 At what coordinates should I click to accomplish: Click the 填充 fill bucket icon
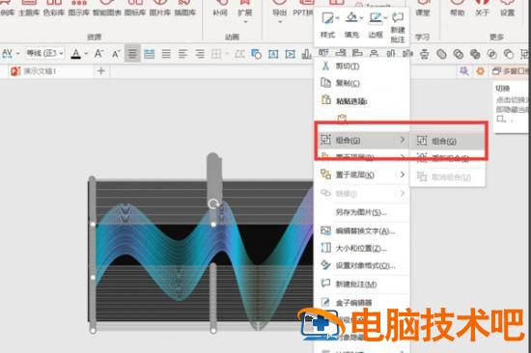[x=351, y=17]
